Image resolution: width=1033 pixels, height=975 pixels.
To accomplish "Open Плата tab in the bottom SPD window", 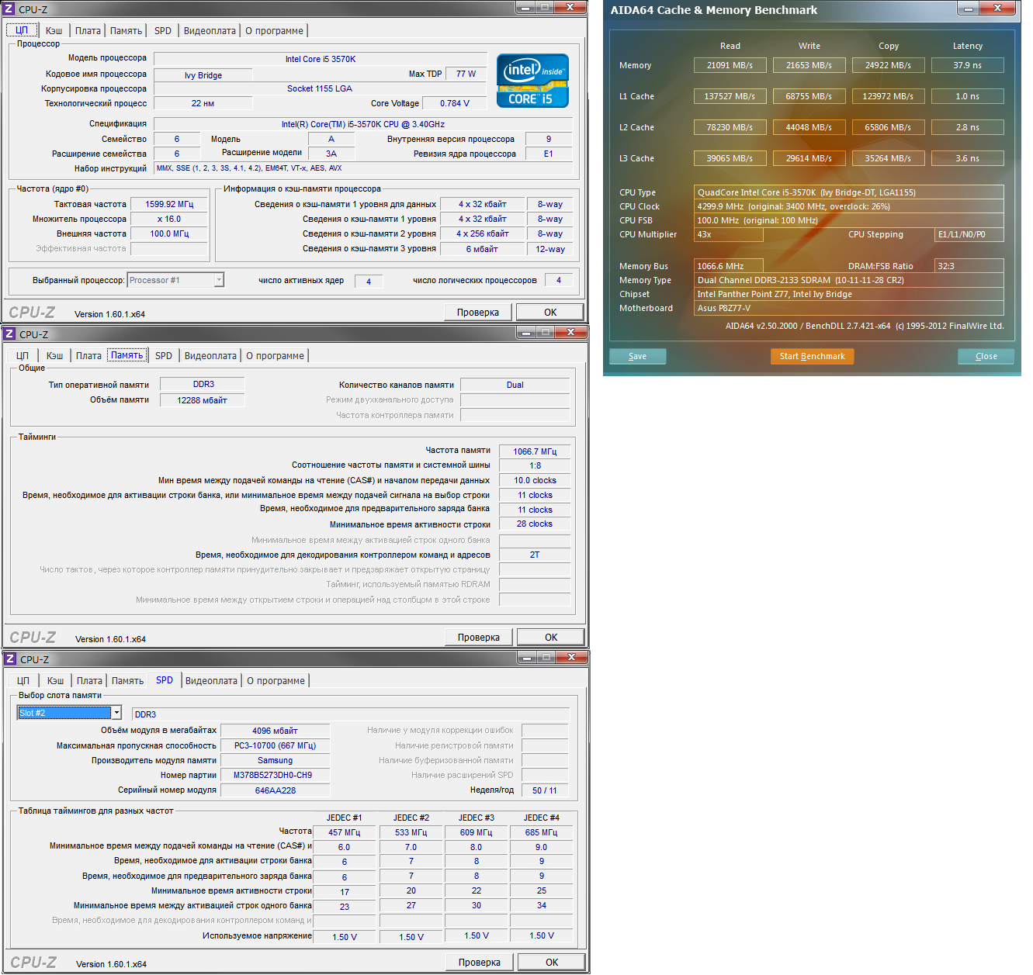I will (89, 681).
